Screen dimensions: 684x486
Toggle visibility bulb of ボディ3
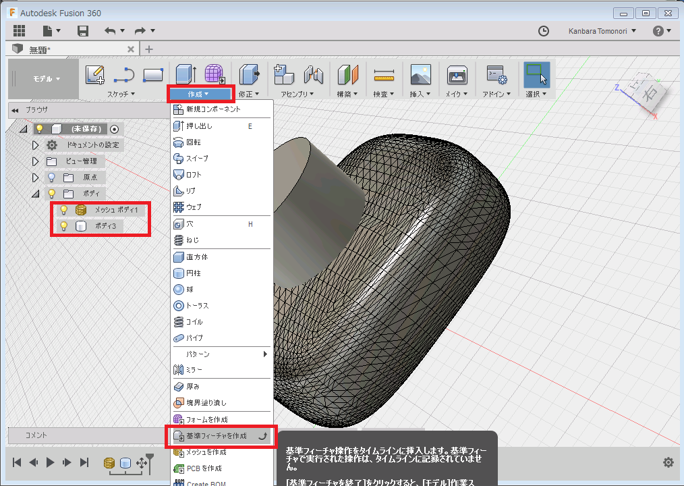point(64,226)
